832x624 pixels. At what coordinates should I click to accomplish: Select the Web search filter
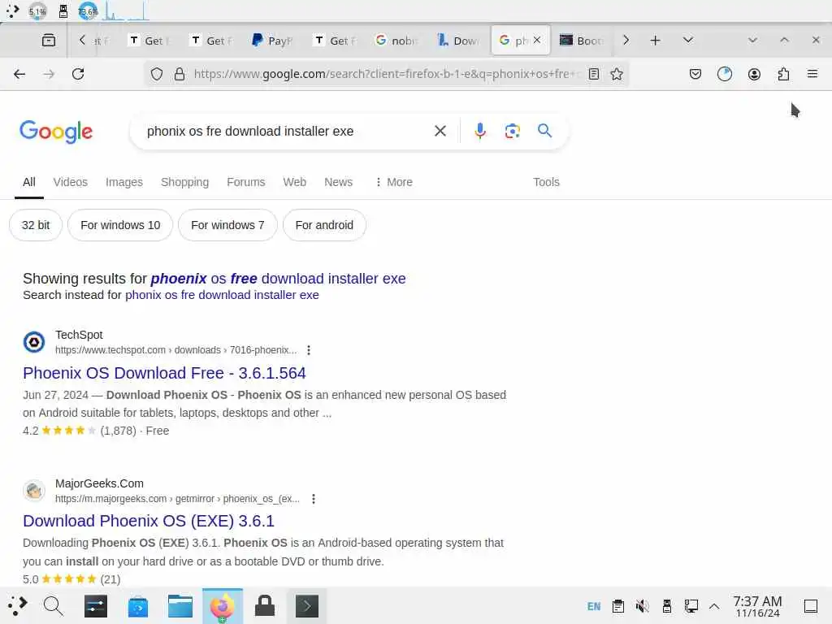294,182
